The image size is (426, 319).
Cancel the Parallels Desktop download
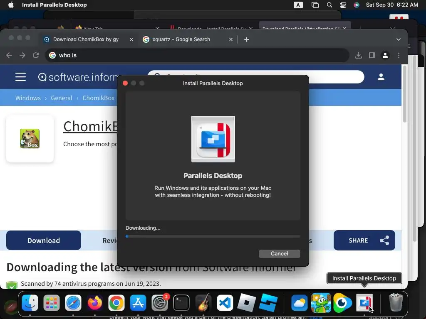tap(279, 254)
